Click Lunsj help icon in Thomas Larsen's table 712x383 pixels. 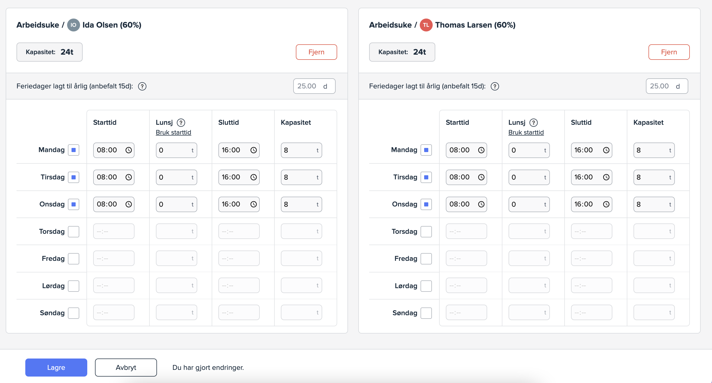click(533, 122)
